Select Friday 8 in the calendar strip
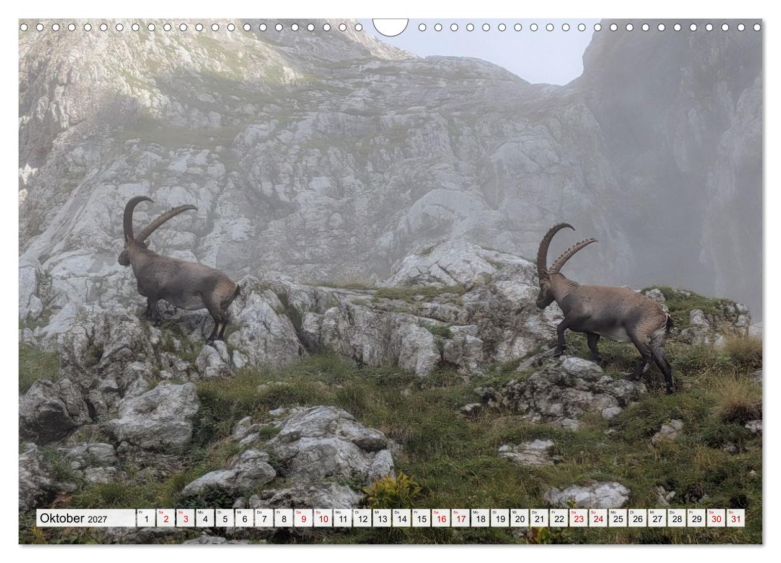The width and height of the screenshot is (781, 563). [283, 518]
